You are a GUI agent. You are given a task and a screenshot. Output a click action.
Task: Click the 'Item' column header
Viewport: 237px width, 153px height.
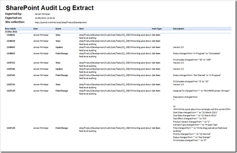[81, 29]
